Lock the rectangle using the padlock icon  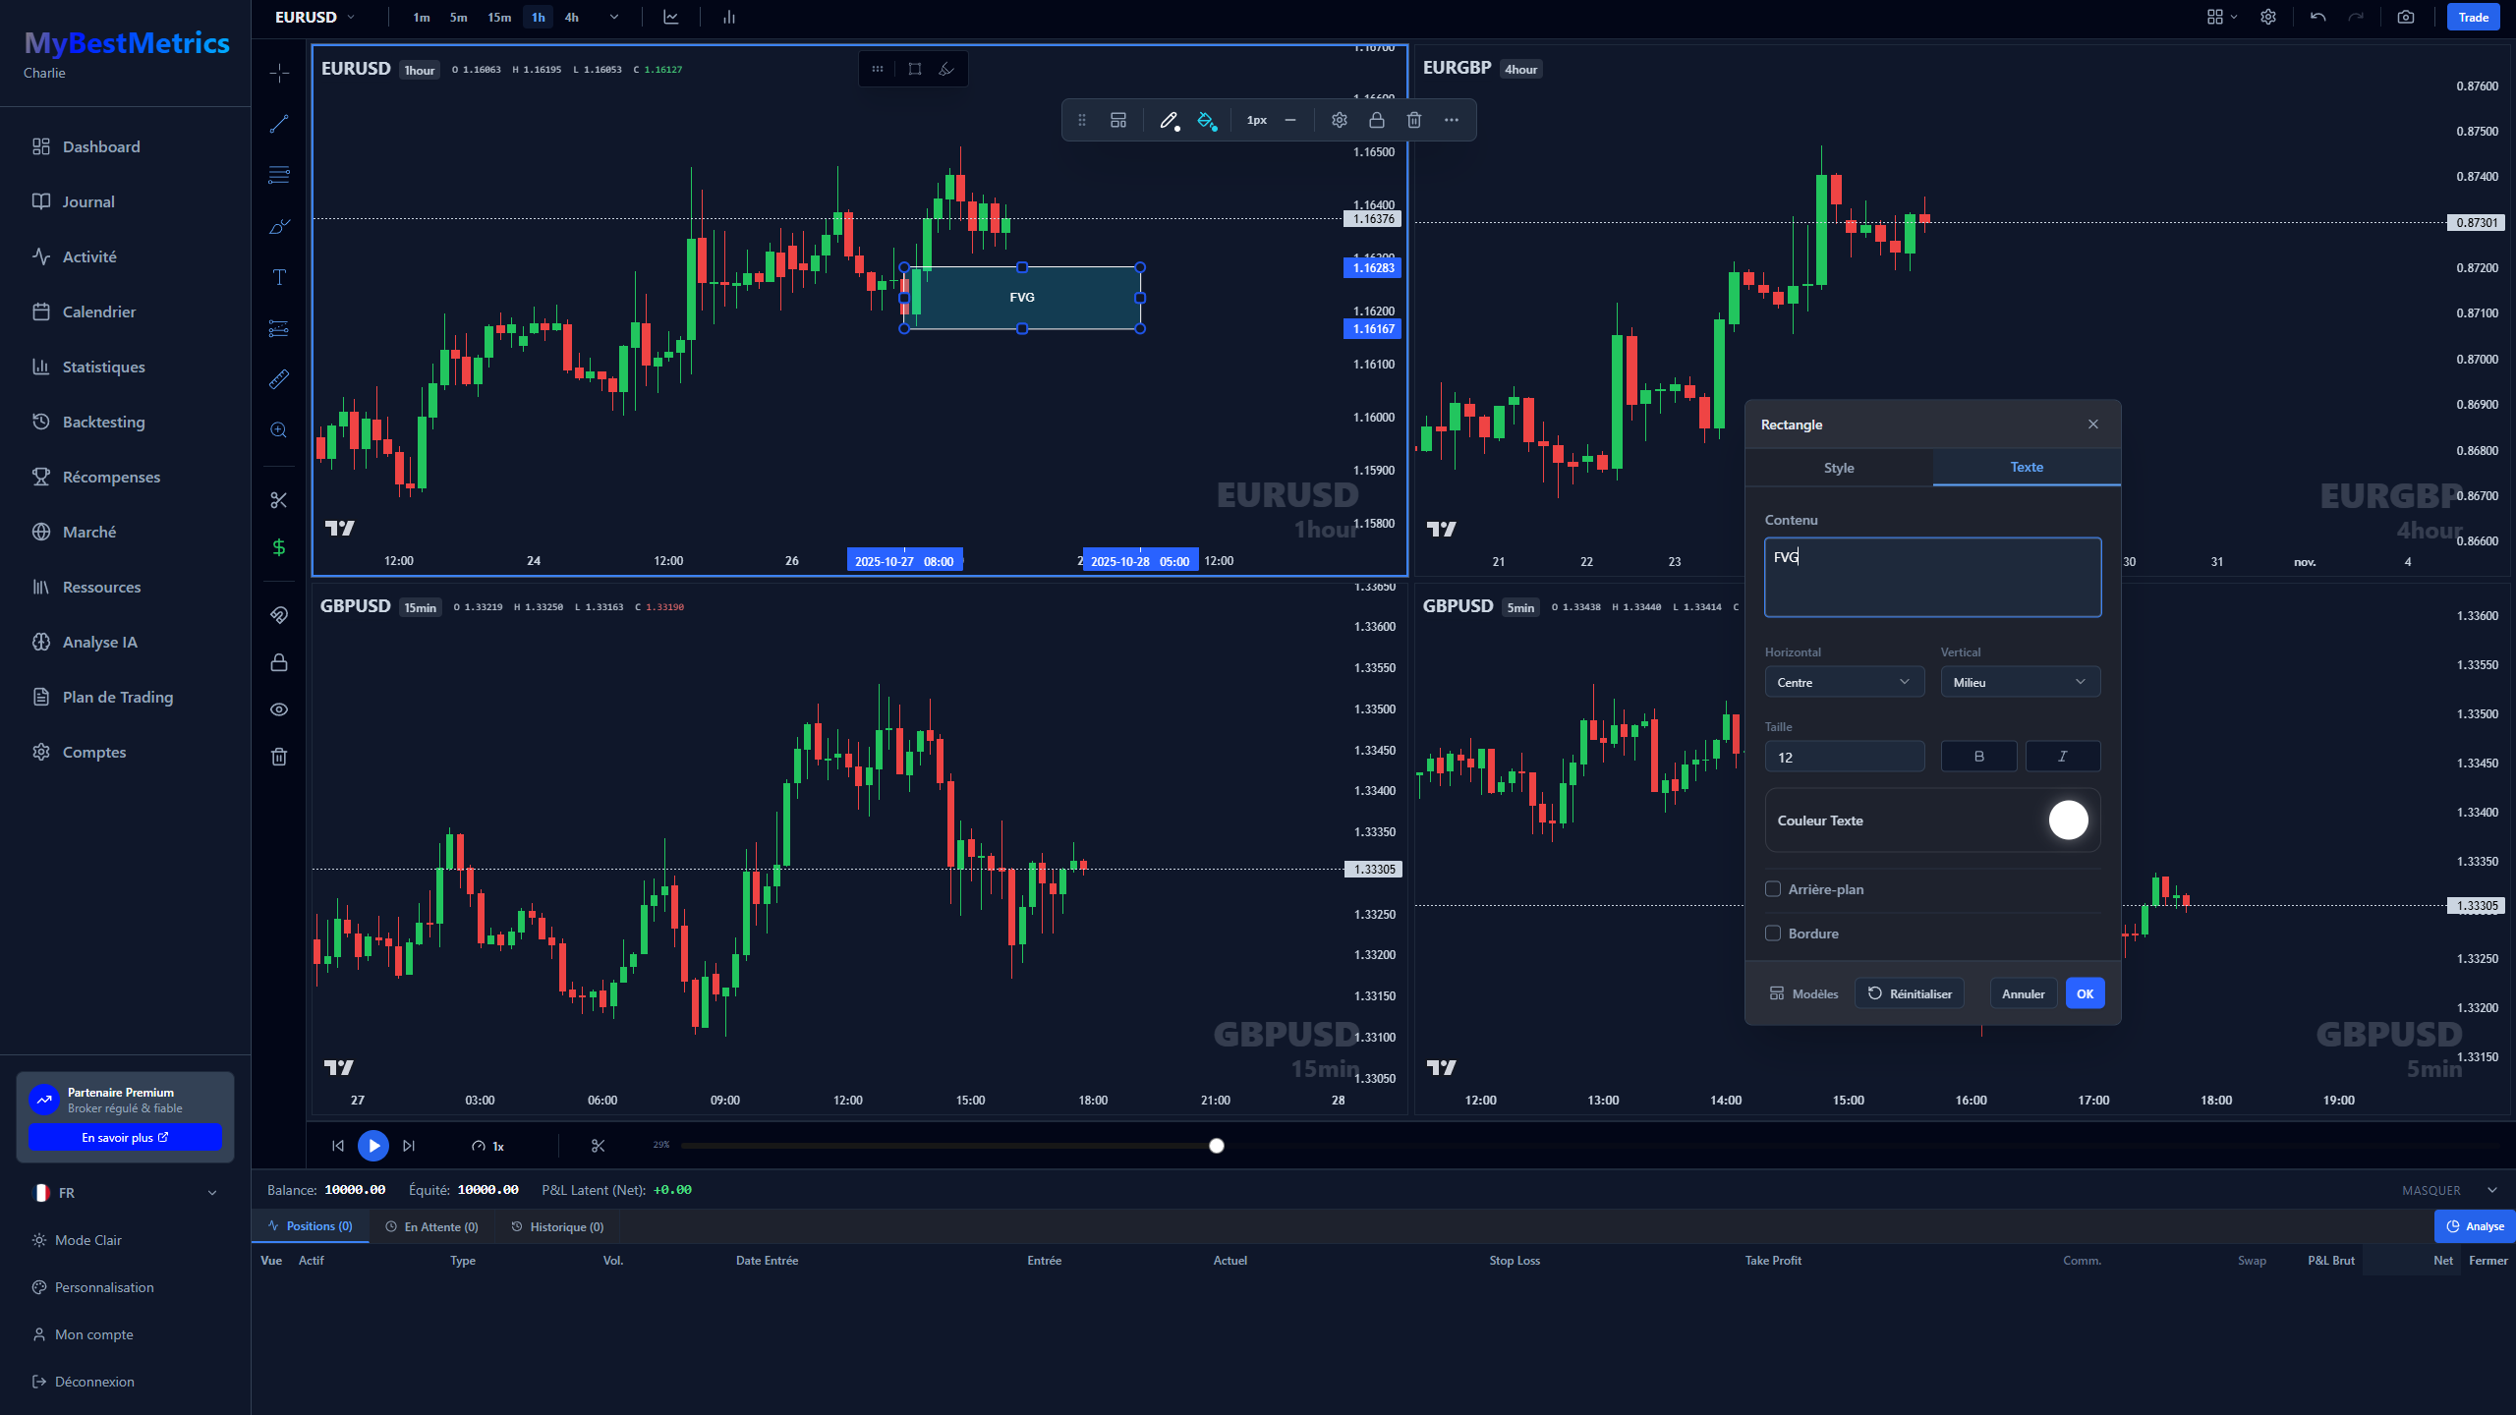pyautogui.click(x=1377, y=120)
